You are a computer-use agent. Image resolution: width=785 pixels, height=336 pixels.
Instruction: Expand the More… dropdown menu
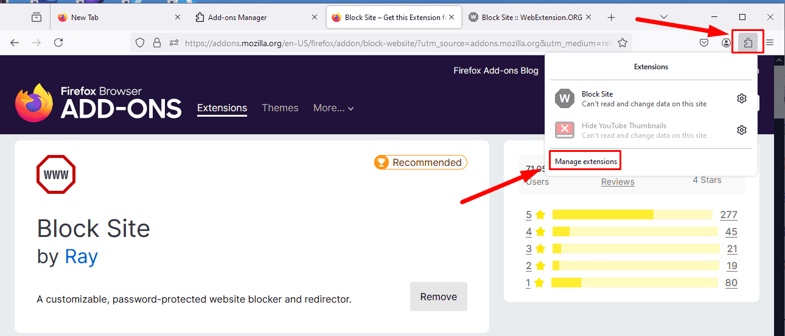333,108
